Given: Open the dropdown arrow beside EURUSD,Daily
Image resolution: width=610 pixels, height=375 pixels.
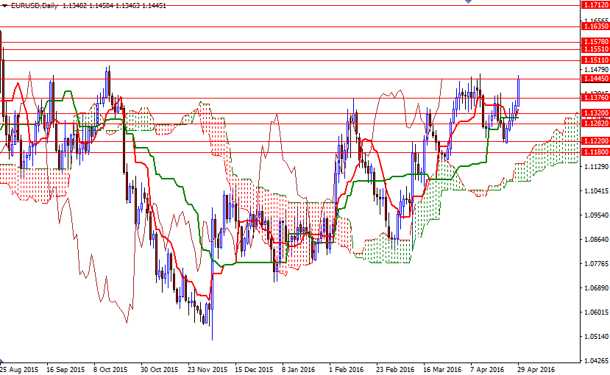Looking at the screenshot, I should [5, 6].
